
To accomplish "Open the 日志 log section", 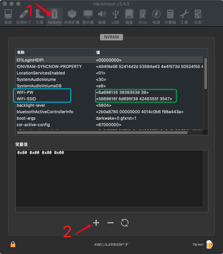I will [198, 17].
